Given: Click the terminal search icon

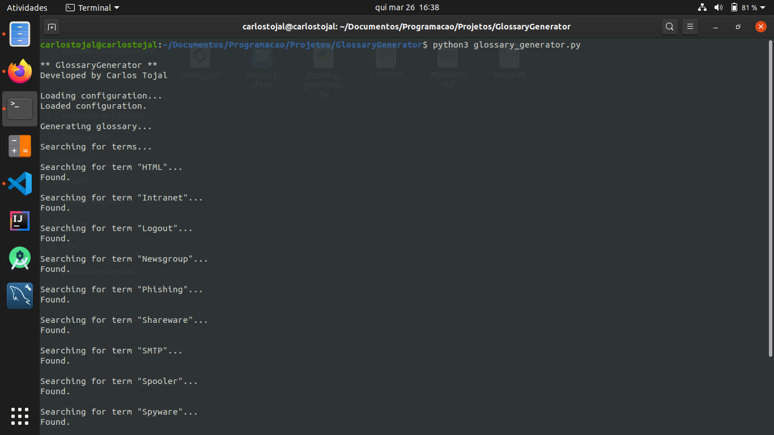Looking at the screenshot, I should coord(670,27).
